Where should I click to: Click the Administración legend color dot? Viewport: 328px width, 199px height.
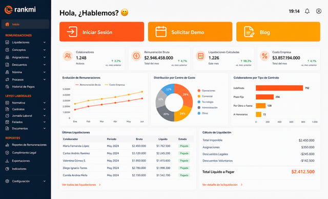point(199,108)
